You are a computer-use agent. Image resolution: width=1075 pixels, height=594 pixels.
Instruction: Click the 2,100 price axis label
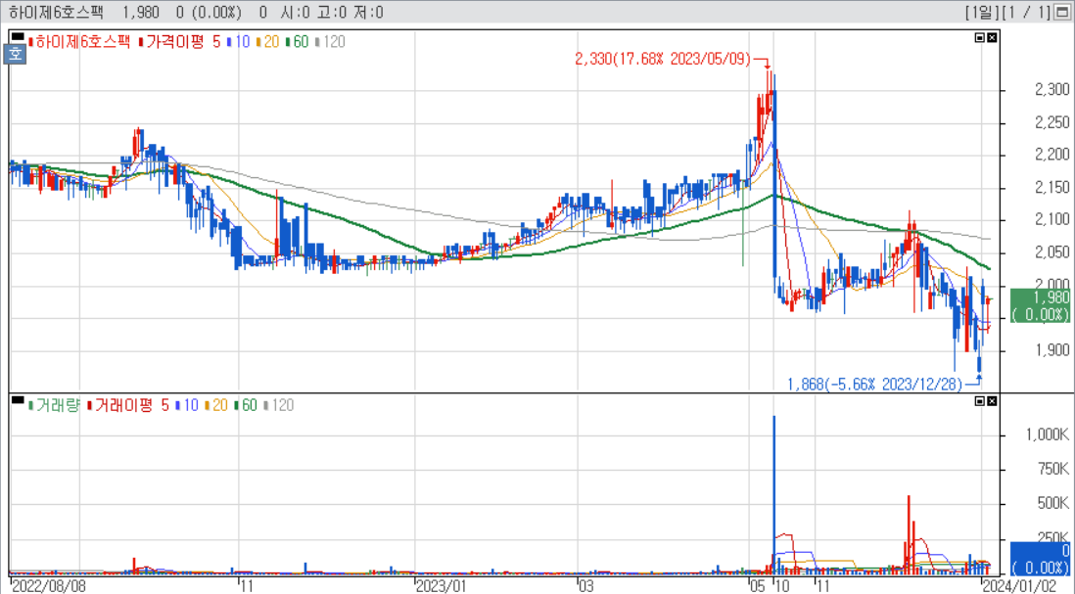point(1052,220)
